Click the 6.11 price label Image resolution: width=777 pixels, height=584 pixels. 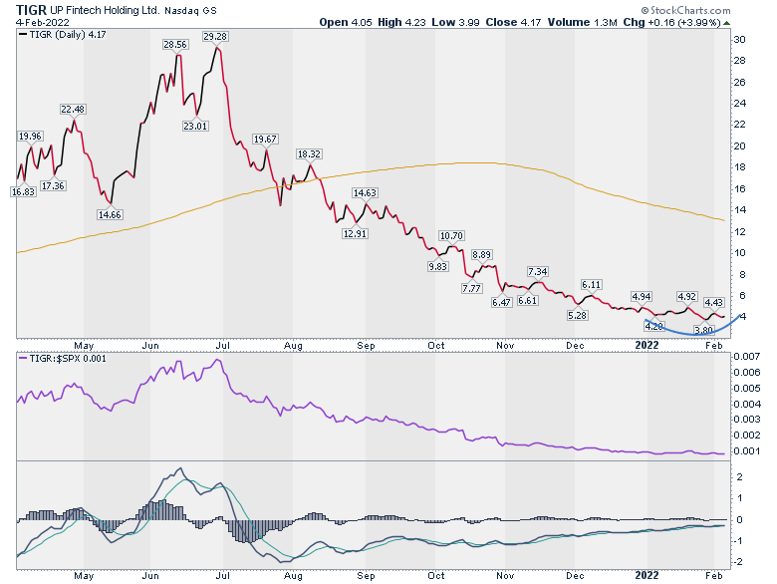591,285
